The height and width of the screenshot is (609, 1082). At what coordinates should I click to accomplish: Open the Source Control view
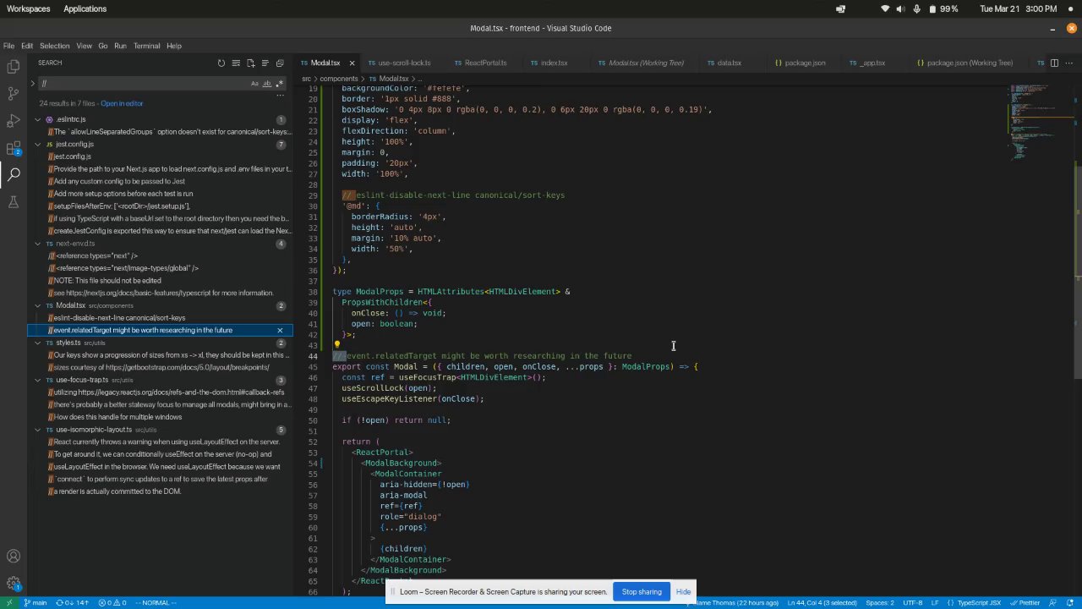[x=14, y=93]
